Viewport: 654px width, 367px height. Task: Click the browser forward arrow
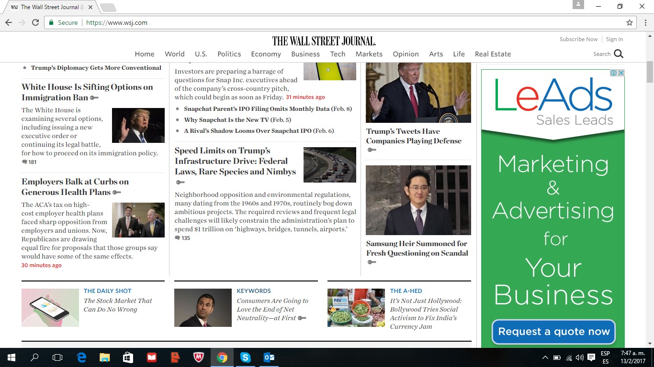click(x=22, y=22)
